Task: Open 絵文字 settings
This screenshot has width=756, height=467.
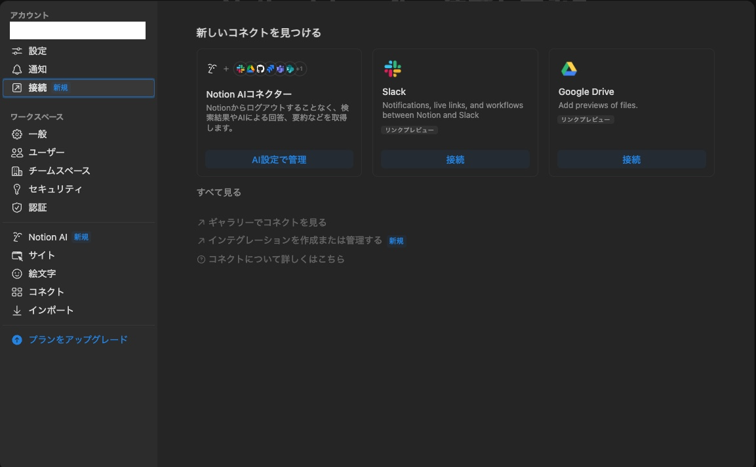Action: (79, 274)
